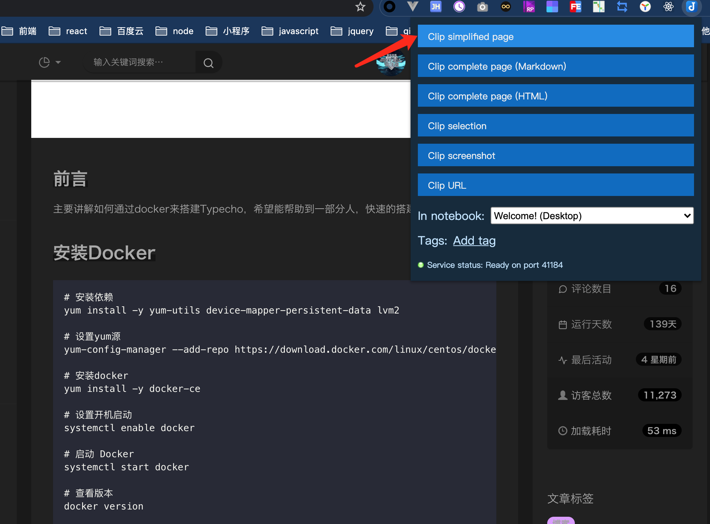Viewport: 710px width, 524px height.
Task: Select Clip simplified page
Action: [x=556, y=36]
